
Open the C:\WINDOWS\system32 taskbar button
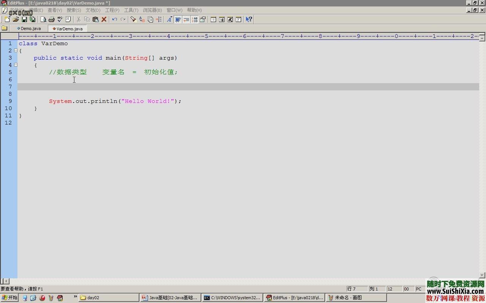pyautogui.click(x=232, y=298)
